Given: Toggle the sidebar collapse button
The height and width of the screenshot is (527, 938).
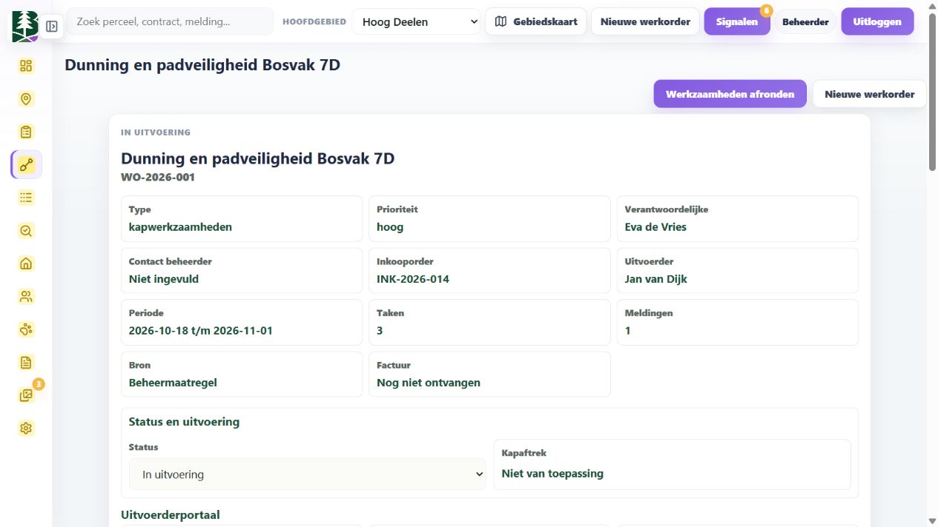Looking at the screenshot, I should coord(51,27).
